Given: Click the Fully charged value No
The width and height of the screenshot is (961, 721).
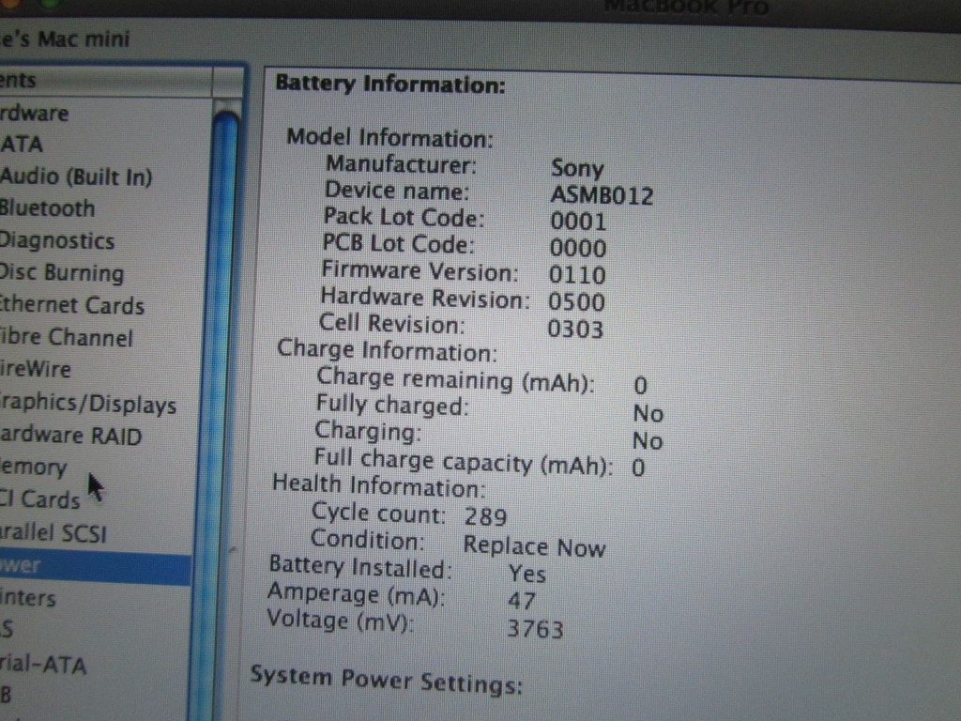Looking at the screenshot, I should click(648, 414).
